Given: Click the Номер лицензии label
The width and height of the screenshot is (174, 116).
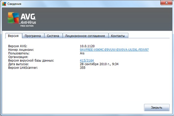Looking at the screenshot, I should 21,50.
